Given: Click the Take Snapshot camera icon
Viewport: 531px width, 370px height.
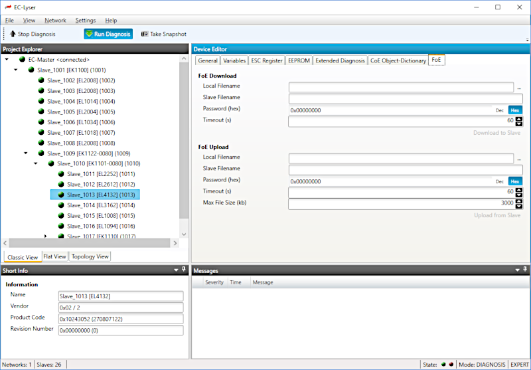Looking at the screenshot, I should [144, 34].
